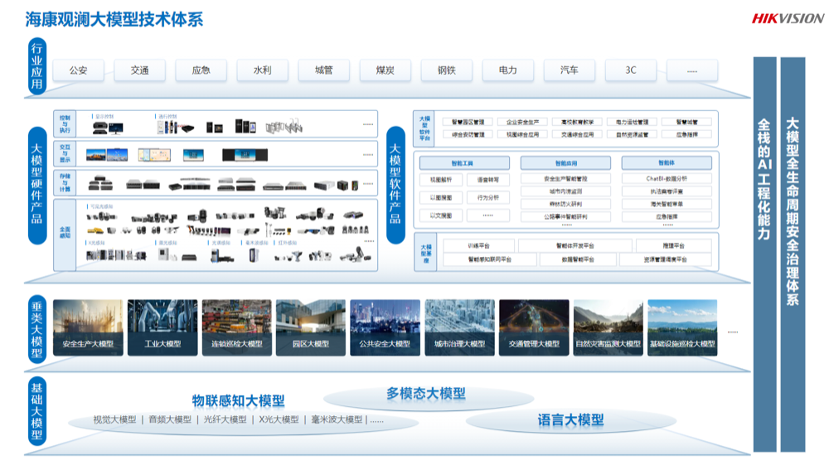Click the 基础大模型 vertical label

click(x=37, y=412)
